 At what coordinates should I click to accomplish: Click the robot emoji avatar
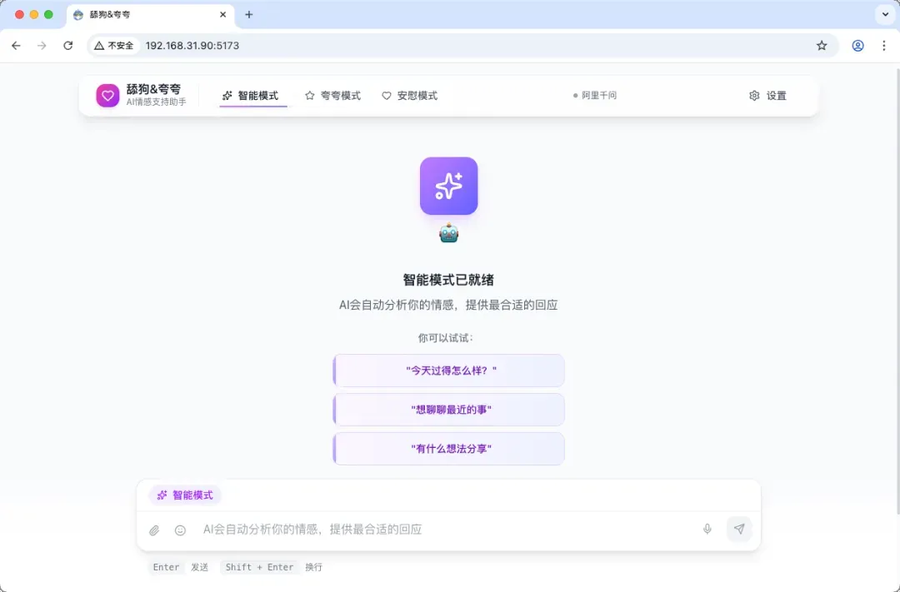(448, 233)
